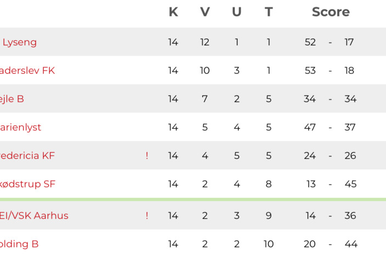The image size is (386, 257).
Task: Open the Marienlyst team link
Action: tap(20, 127)
